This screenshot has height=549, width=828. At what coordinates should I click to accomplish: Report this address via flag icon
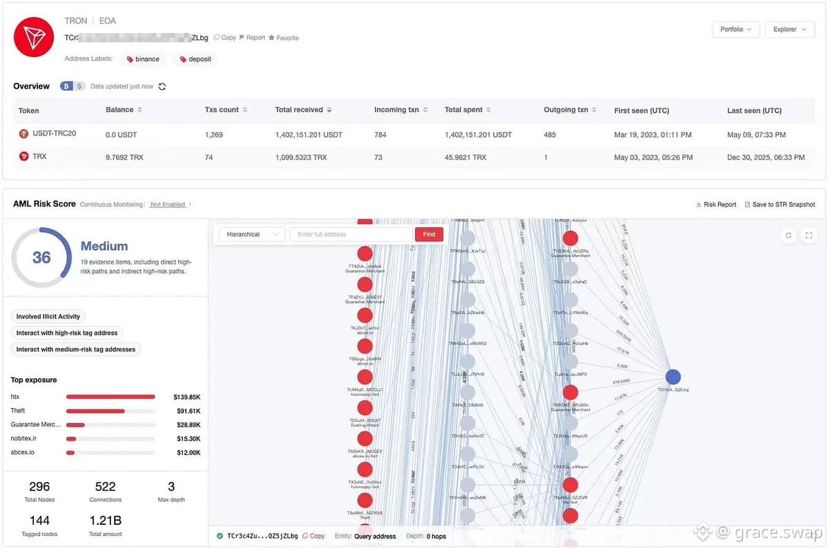[252, 37]
